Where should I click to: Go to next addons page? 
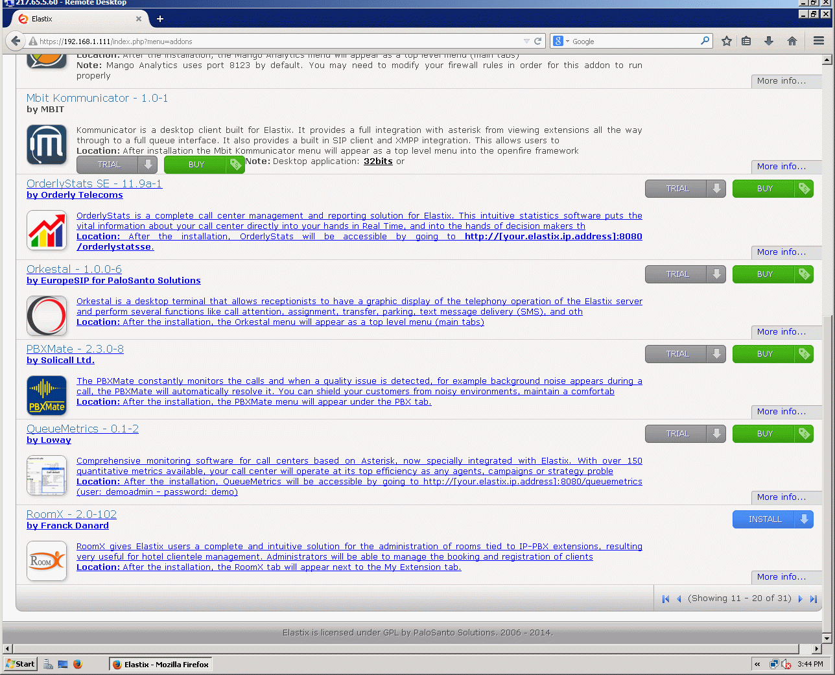801,599
